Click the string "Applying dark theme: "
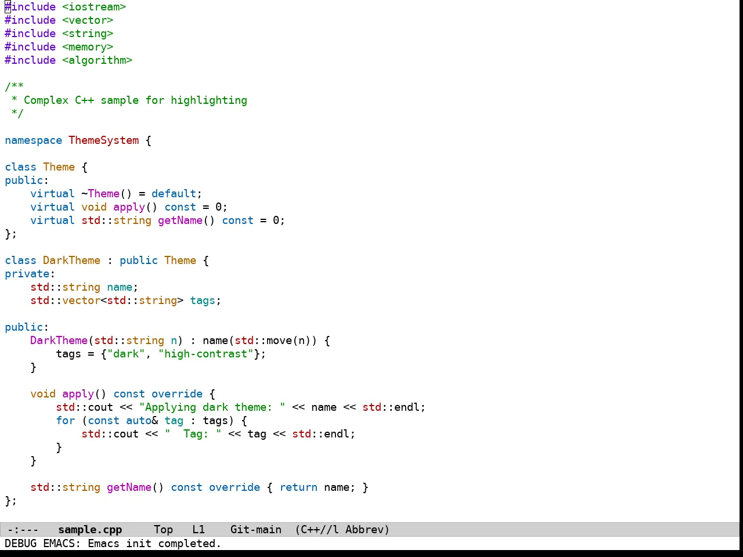Screen dimensions: 743x557 [212, 407]
